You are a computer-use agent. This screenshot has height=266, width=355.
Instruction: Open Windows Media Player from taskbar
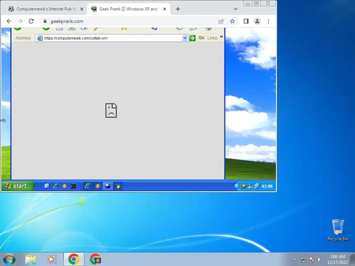coord(52,259)
